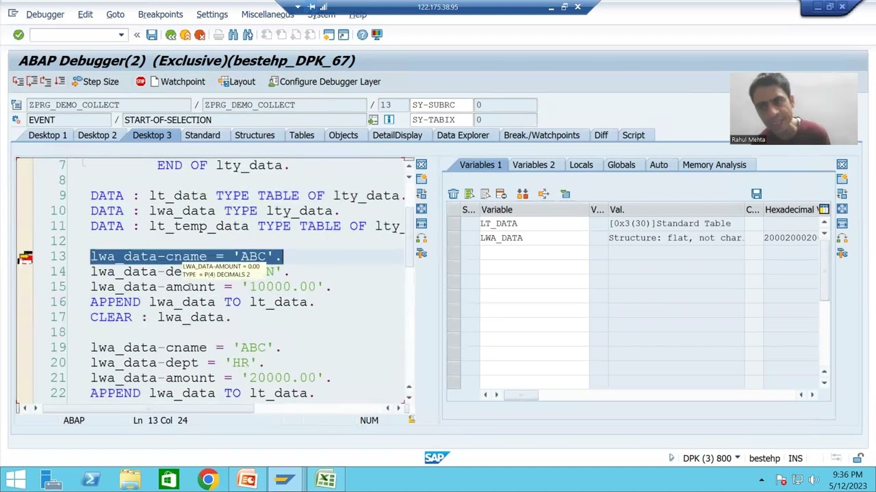876x492 pixels.
Task: Open Excel from the taskbar
Action: pyautogui.click(x=325, y=479)
